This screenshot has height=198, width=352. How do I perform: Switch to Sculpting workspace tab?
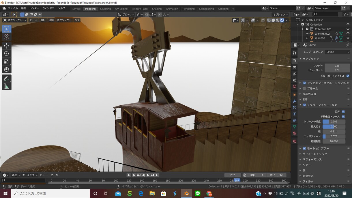(x=105, y=9)
